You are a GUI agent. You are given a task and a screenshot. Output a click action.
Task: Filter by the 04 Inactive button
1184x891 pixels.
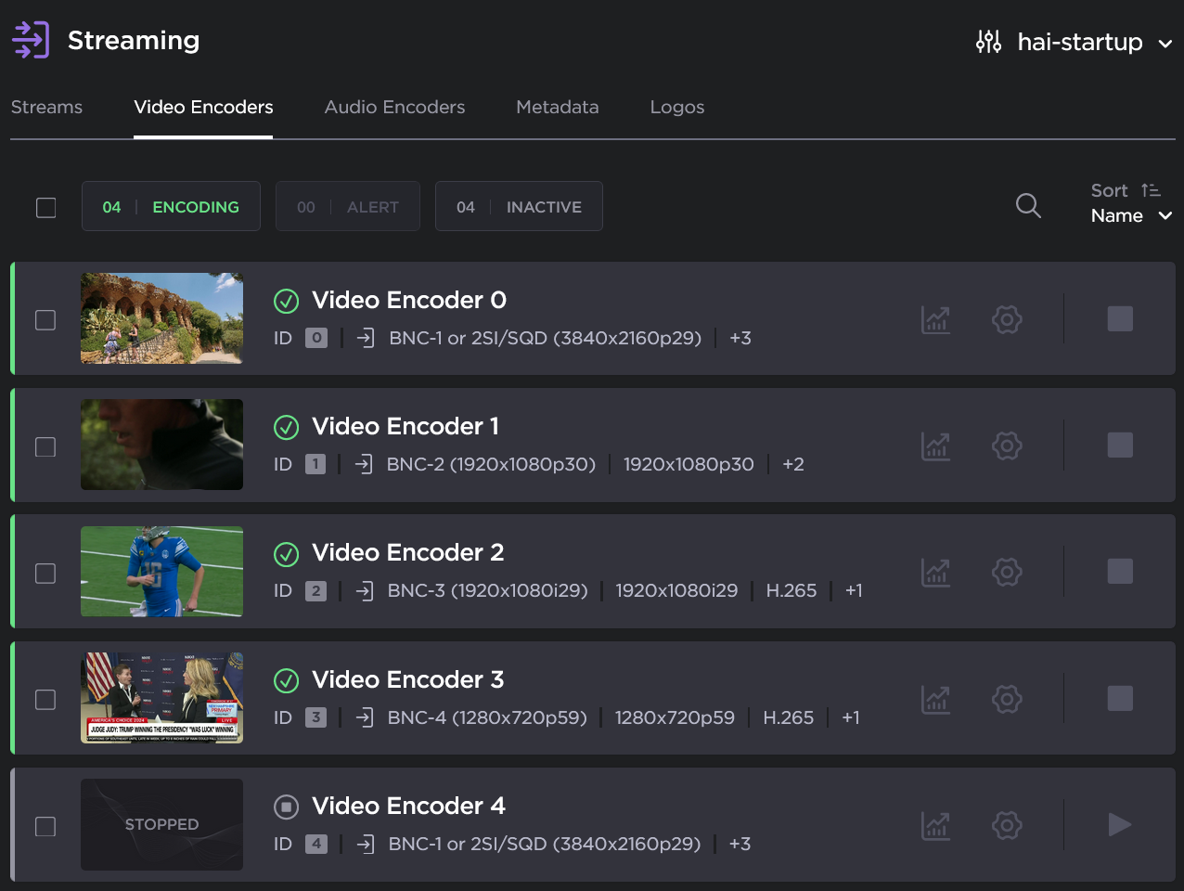click(519, 206)
